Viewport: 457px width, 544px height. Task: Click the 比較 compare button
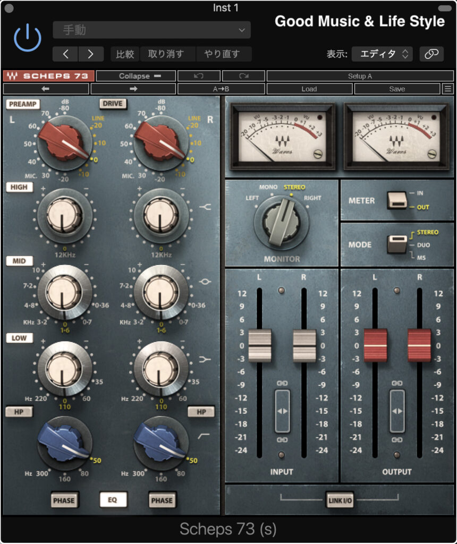[125, 54]
